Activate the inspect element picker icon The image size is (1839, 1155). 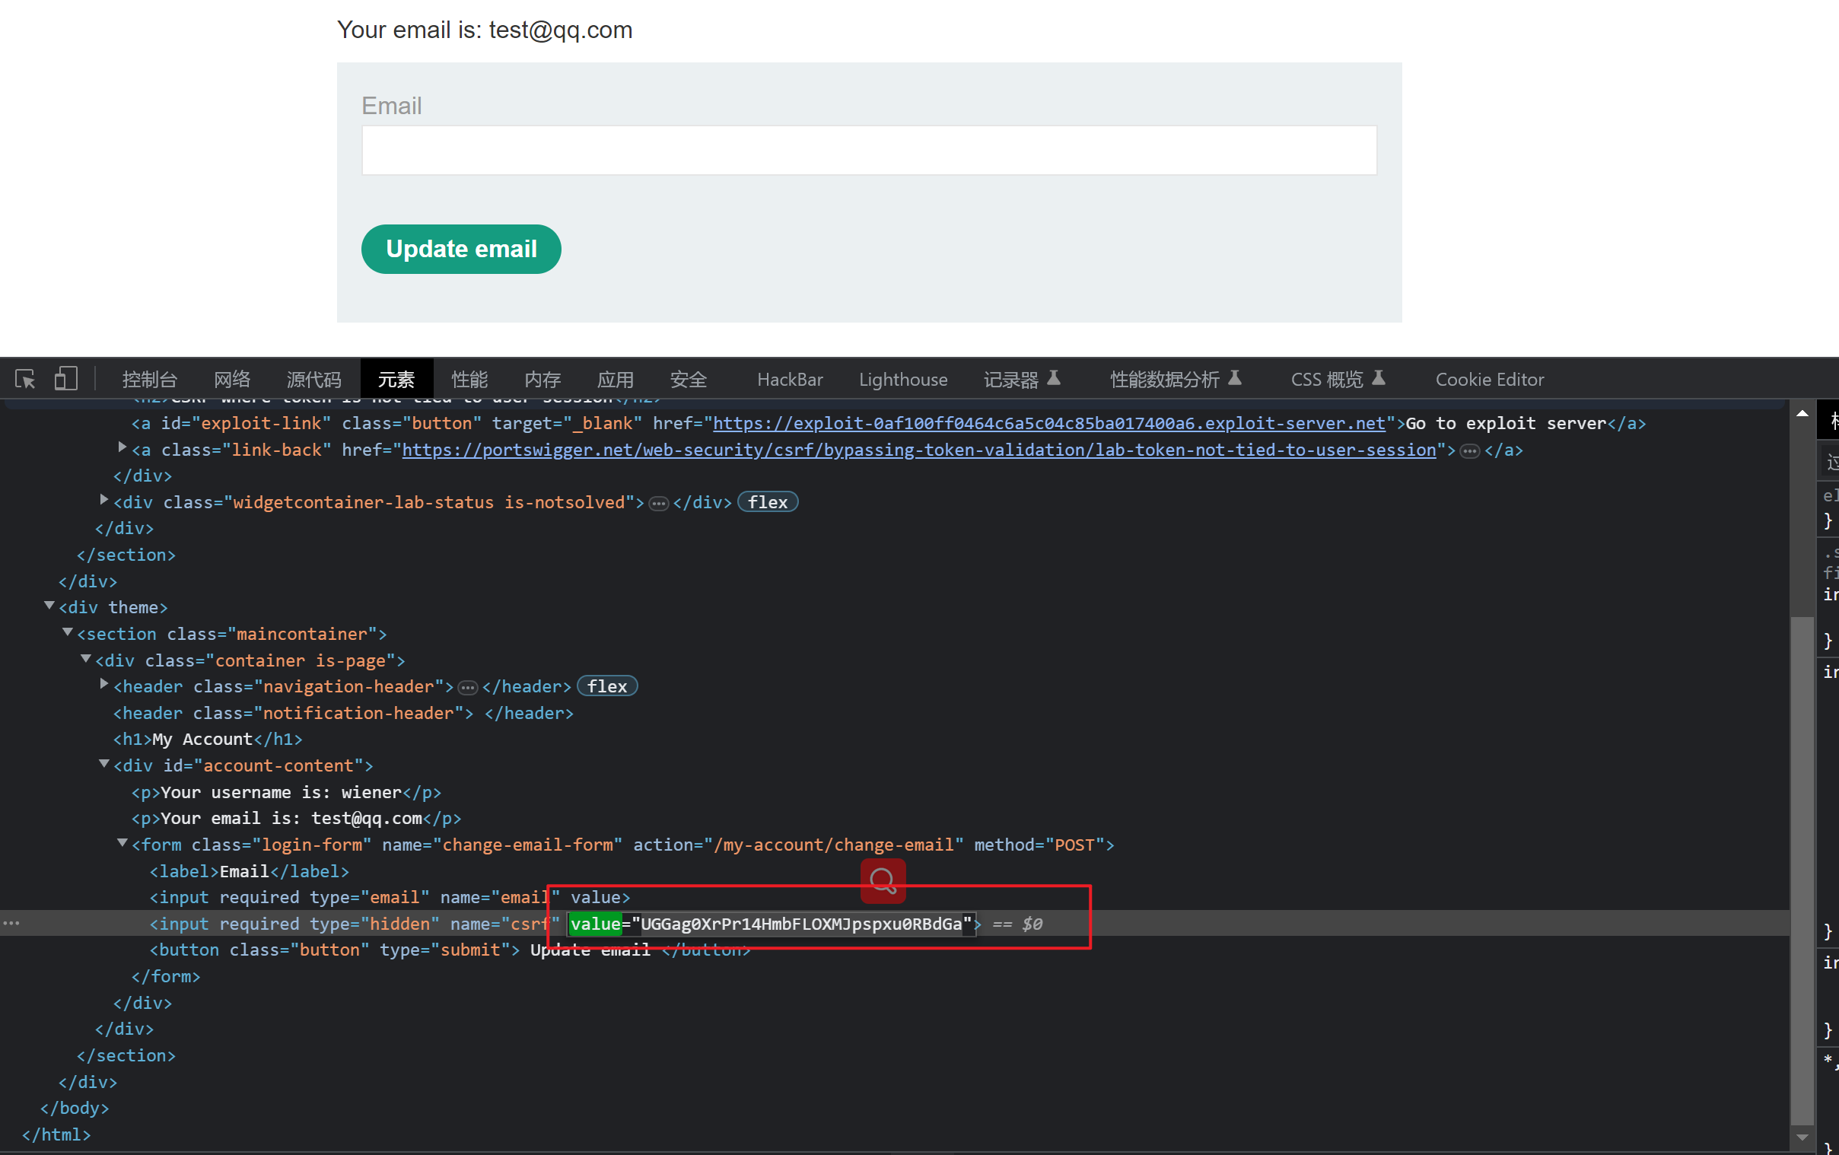coord(25,379)
